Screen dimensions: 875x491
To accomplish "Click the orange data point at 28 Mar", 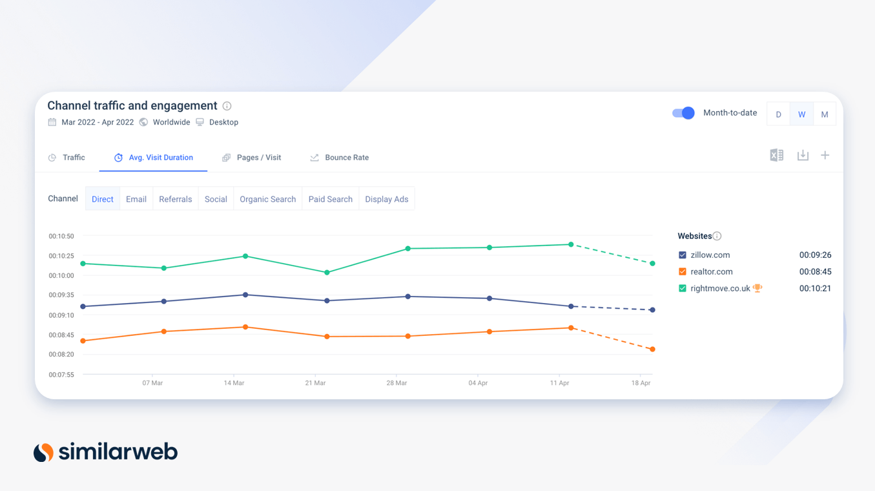I will 408,337.
